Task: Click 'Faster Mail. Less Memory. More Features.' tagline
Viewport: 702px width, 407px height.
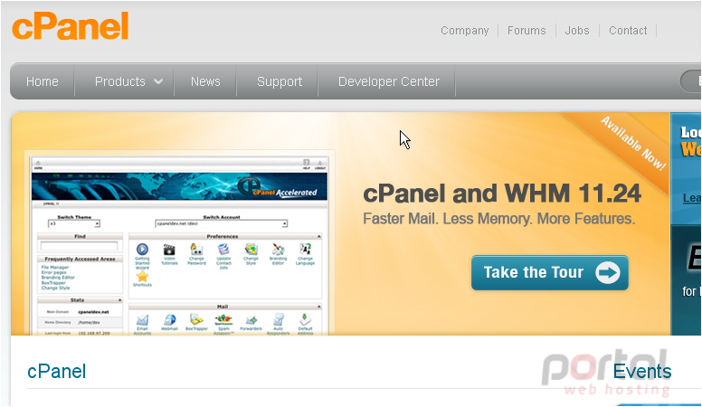Action: (499, 219)
